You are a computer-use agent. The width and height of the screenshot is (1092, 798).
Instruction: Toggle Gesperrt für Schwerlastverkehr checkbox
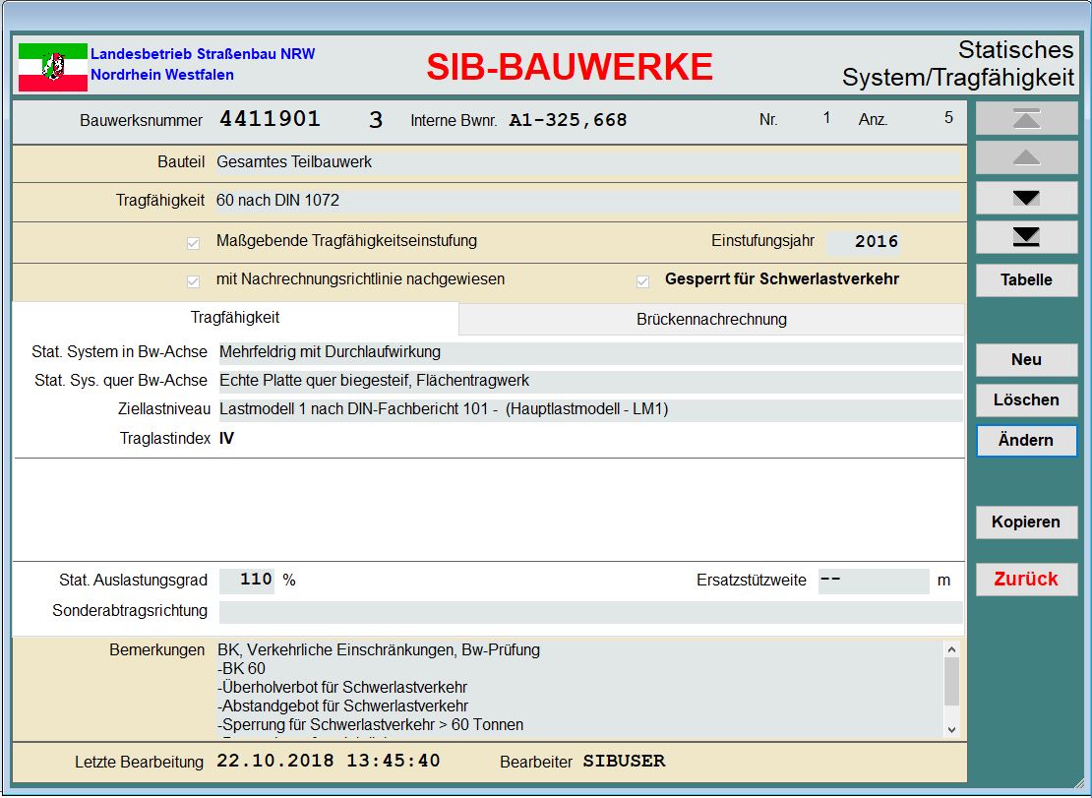pyautogui.click(x=642, y=281)
